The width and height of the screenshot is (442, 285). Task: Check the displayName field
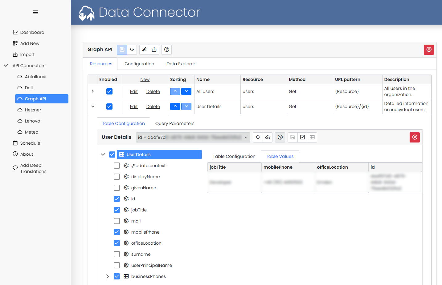coord(117,177)
